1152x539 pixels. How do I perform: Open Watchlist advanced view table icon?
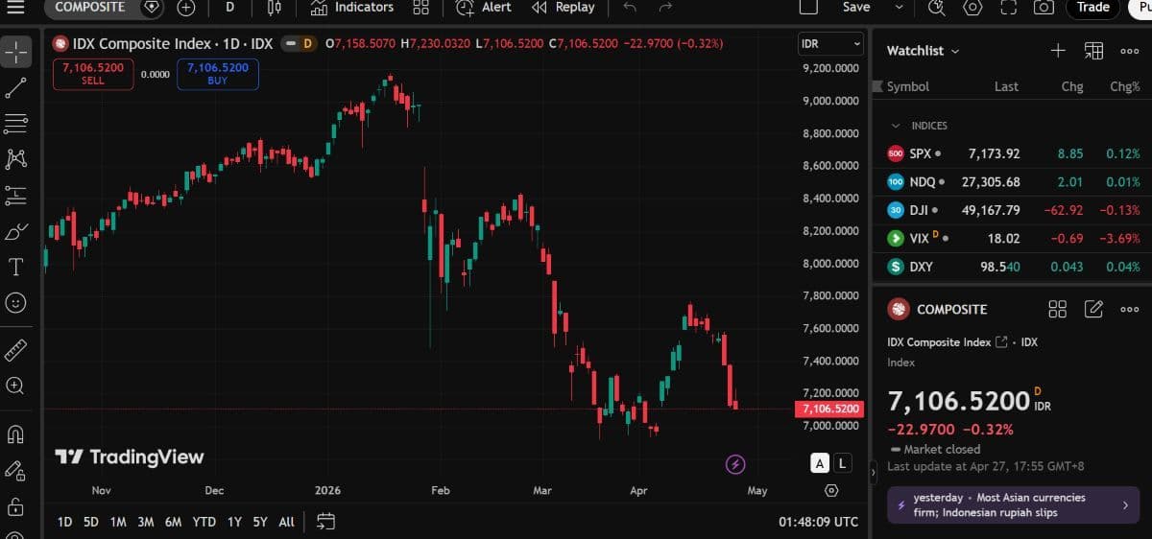(1093, 51)
